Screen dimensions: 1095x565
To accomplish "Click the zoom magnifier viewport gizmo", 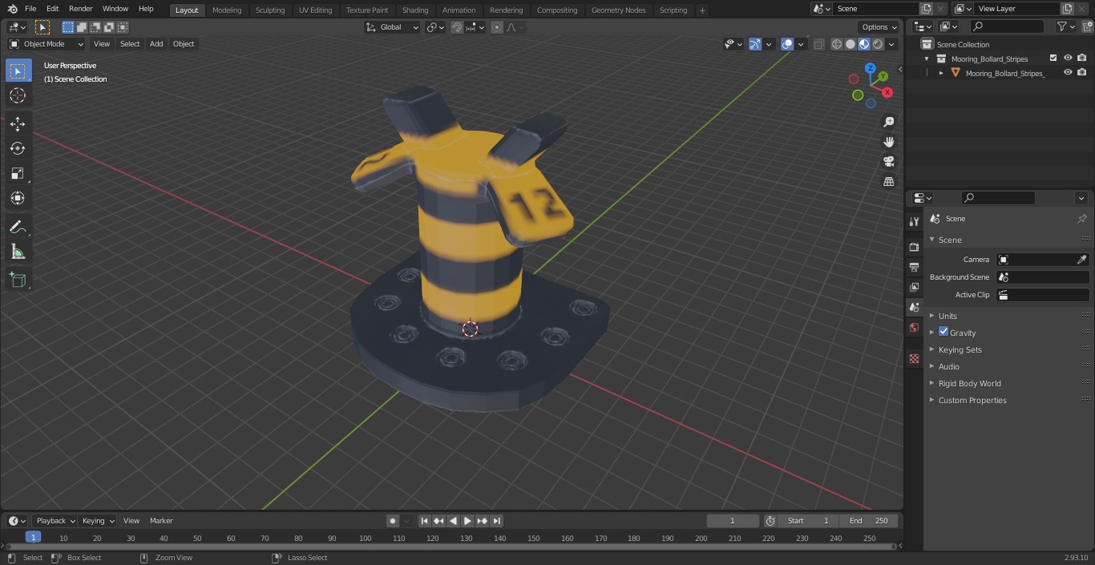I will pos(888,122).
